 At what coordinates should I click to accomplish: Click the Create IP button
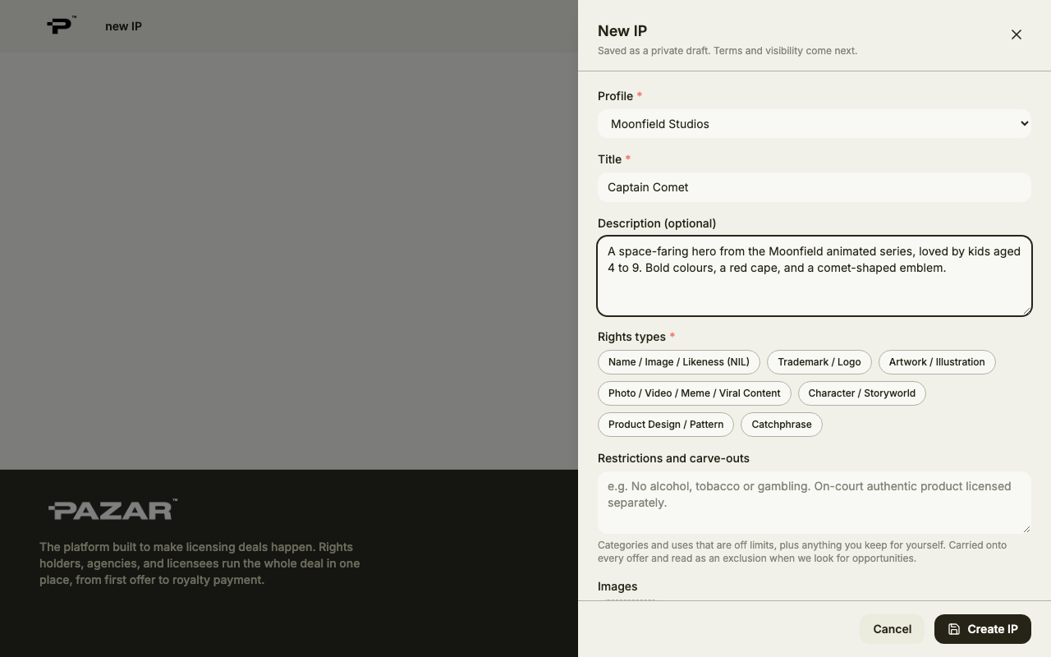pos(983,629)
